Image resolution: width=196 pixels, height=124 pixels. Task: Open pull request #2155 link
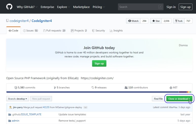46,107
